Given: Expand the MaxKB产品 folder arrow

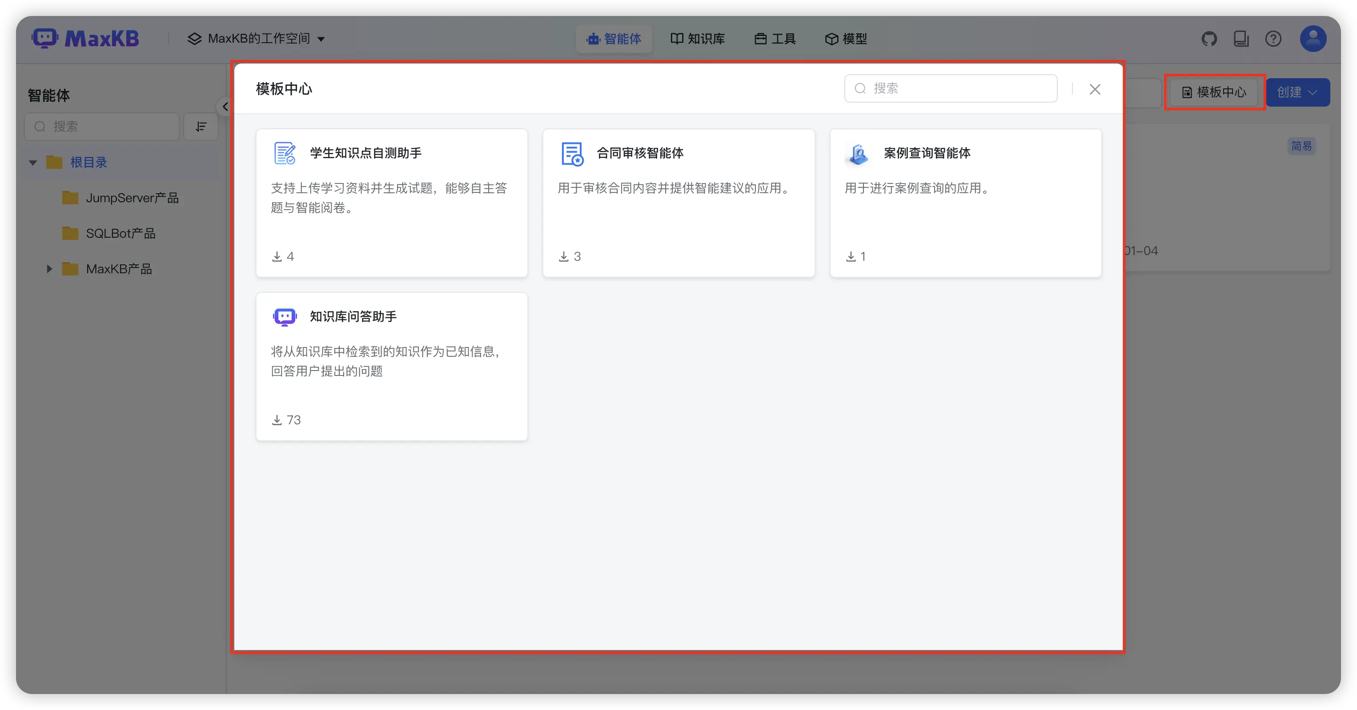Looking at the screenshot, I should 49,269.
